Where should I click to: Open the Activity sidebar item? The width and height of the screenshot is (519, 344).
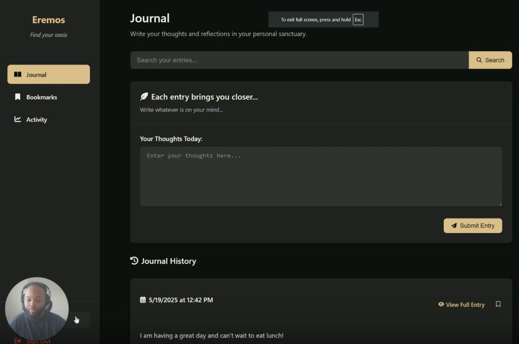[49, 120]
